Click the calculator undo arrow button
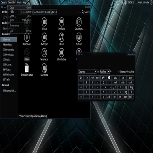Viewport: 153px width, 153px height. (103, 78)
